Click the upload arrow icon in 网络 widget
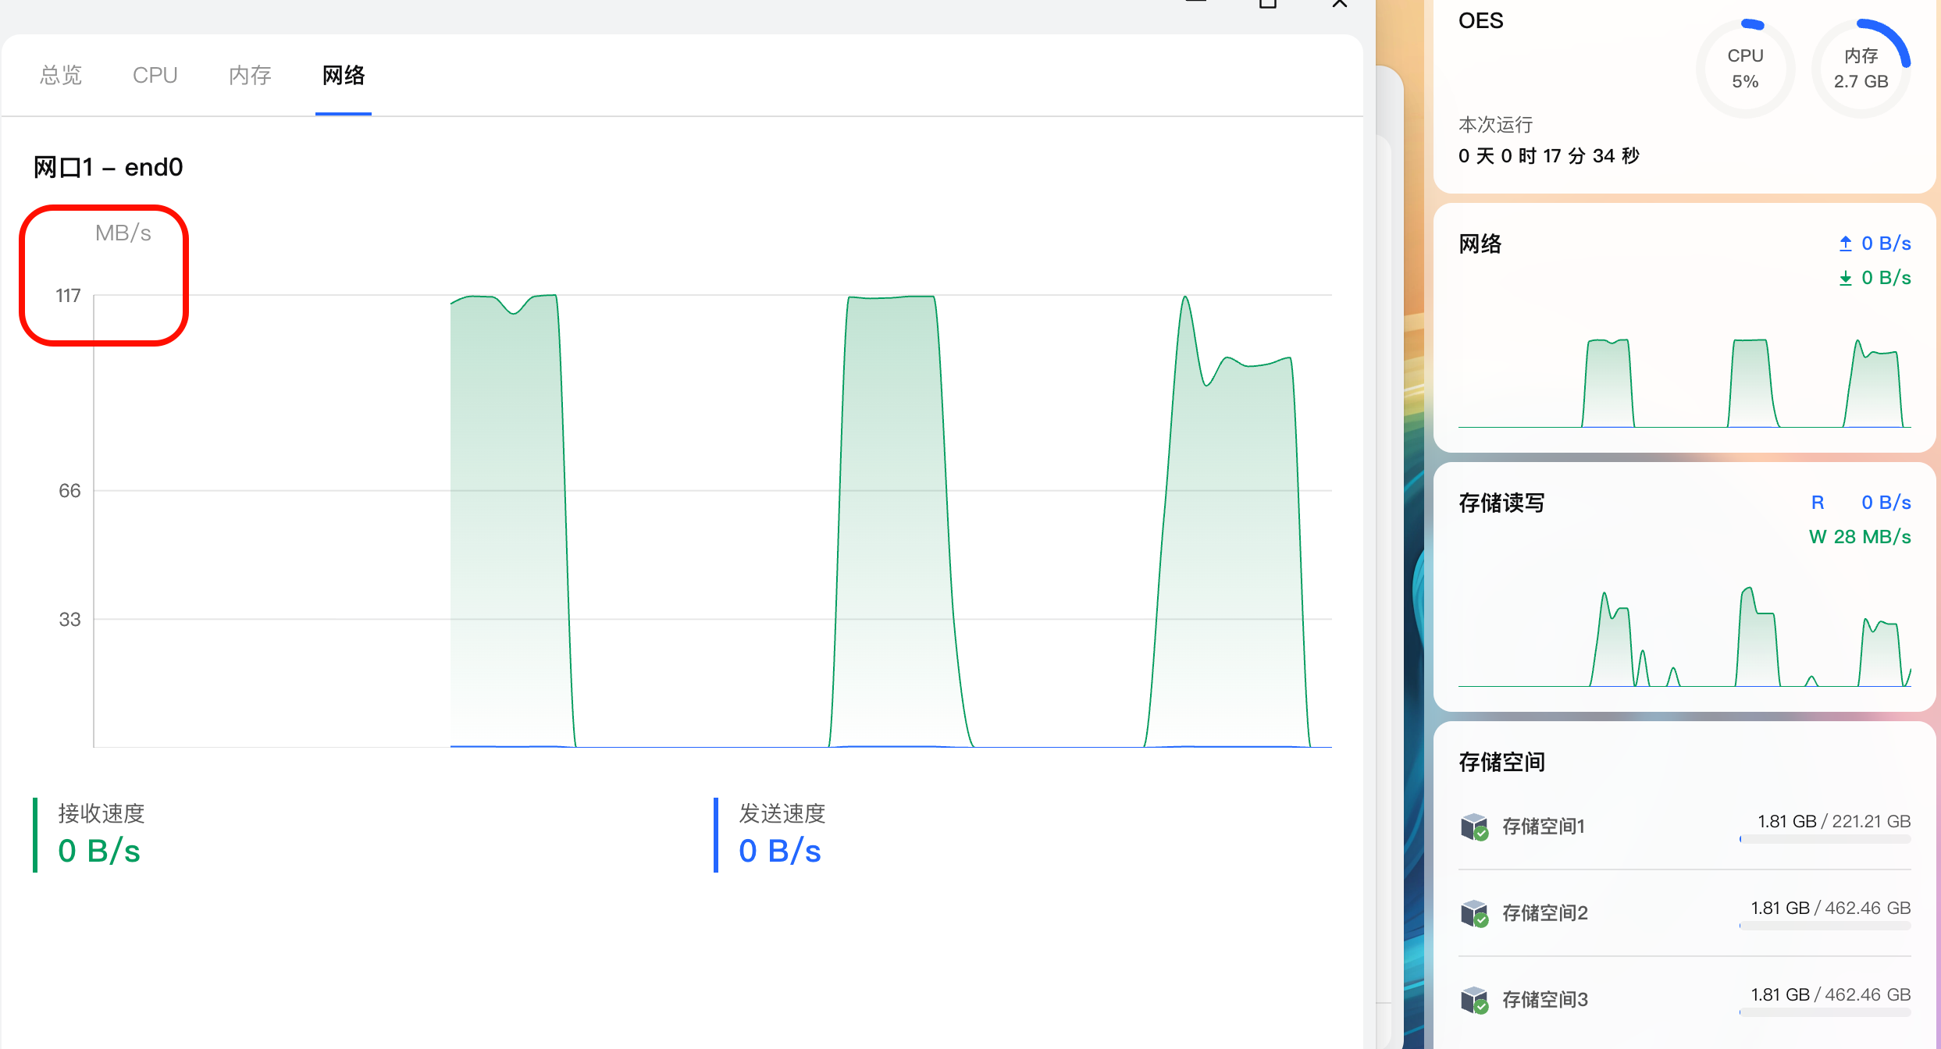 coord(1845,244)
